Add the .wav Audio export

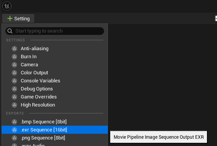(x=55, y=144)
